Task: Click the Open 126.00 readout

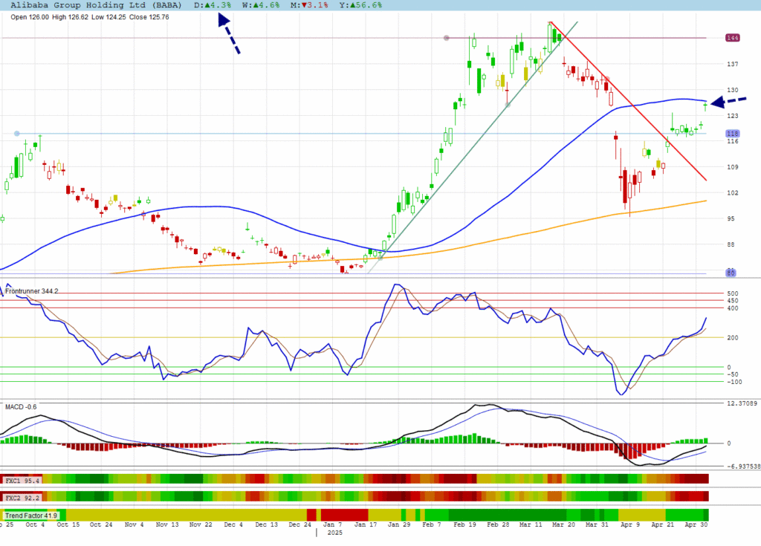Action: [30, 17]
